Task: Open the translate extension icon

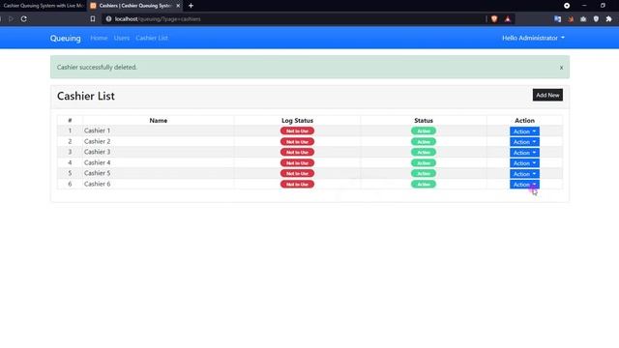Action: (x=557, y=18)
